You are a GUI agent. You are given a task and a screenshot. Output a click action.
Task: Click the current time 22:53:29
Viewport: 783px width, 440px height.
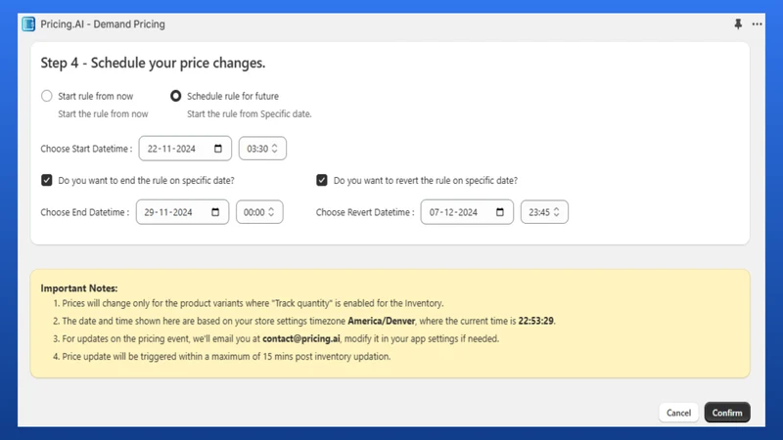pos(535,321)
